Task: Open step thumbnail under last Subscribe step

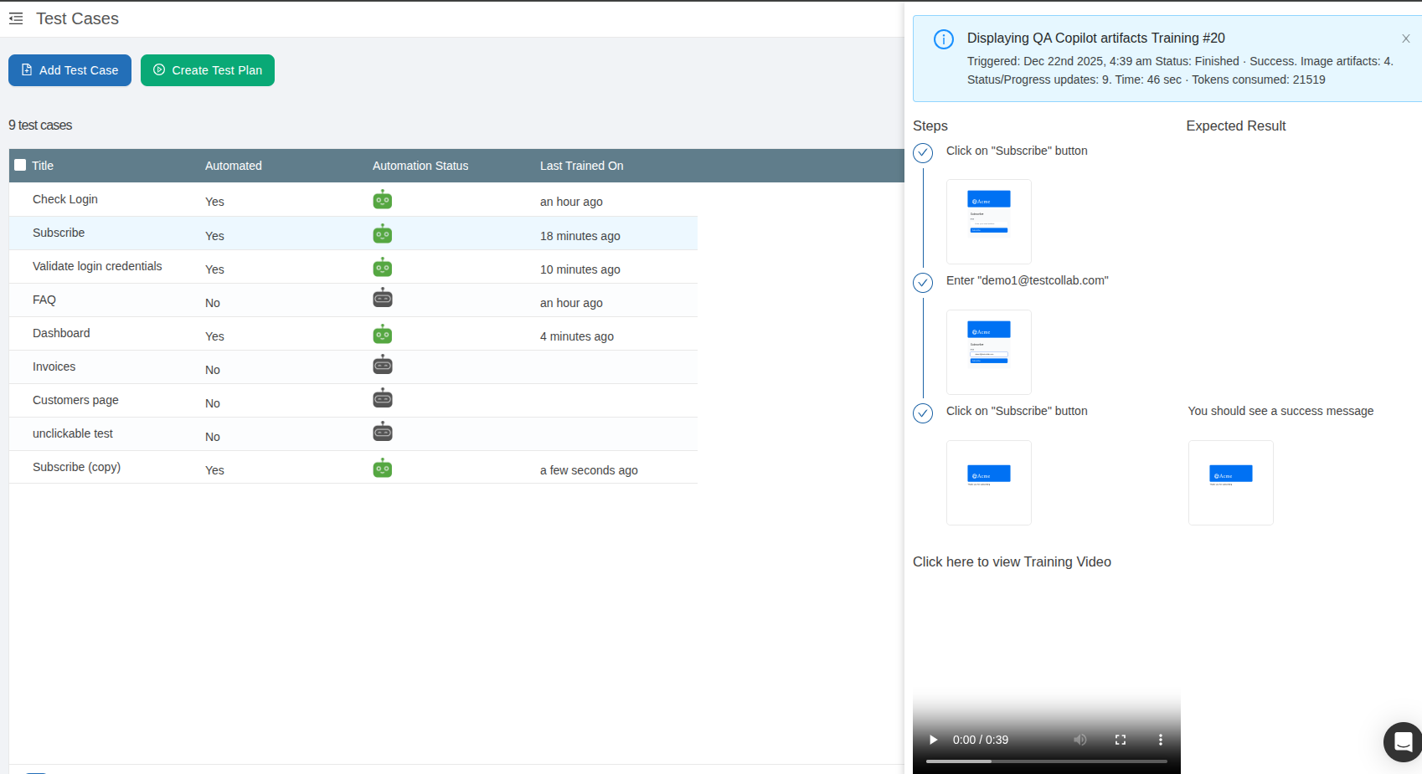Action: pyautogui.click(x=989, y=483)
